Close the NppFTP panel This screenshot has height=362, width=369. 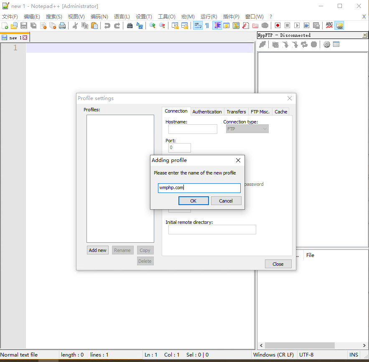pyautogui.click(x=364, y=35)
